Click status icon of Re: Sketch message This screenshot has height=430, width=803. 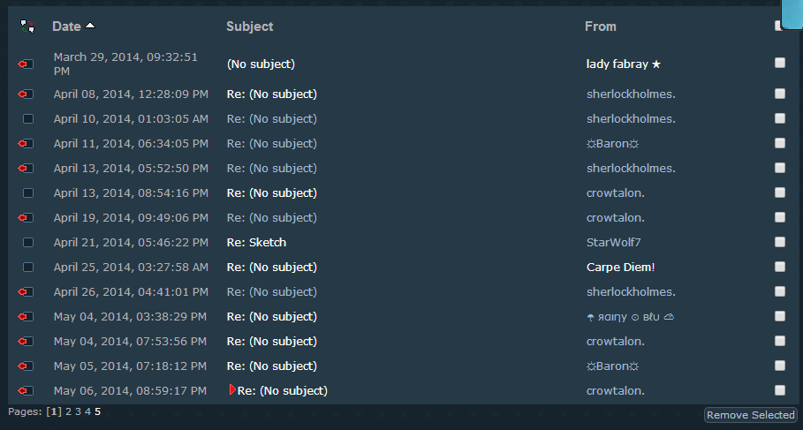(28, 242)
